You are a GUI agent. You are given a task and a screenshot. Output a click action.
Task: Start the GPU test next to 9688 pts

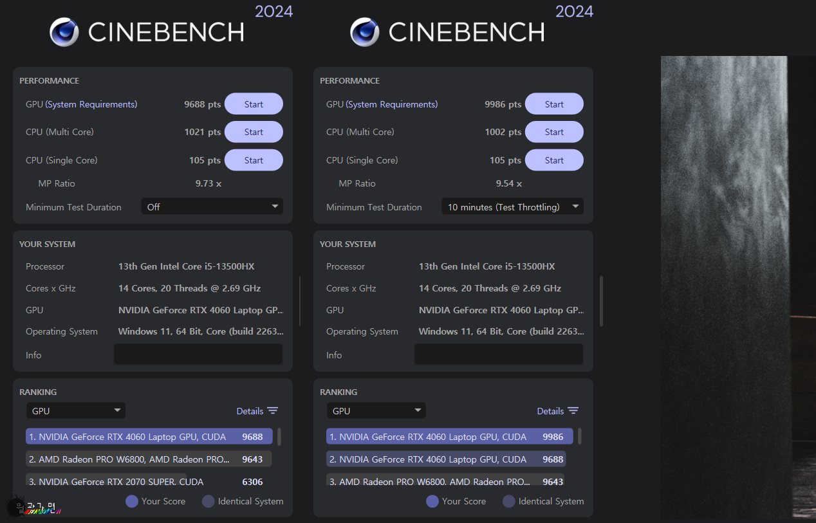coord(254,104)
